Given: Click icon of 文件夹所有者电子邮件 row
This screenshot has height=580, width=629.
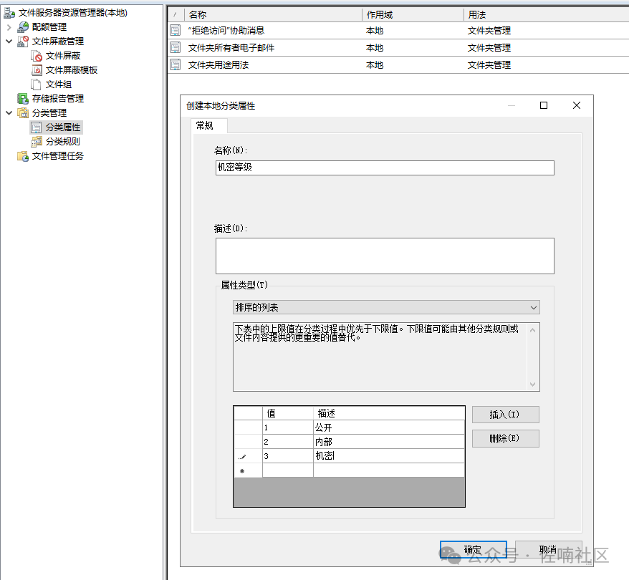Looking at the screenshot, I should click(x=176, y=48).
